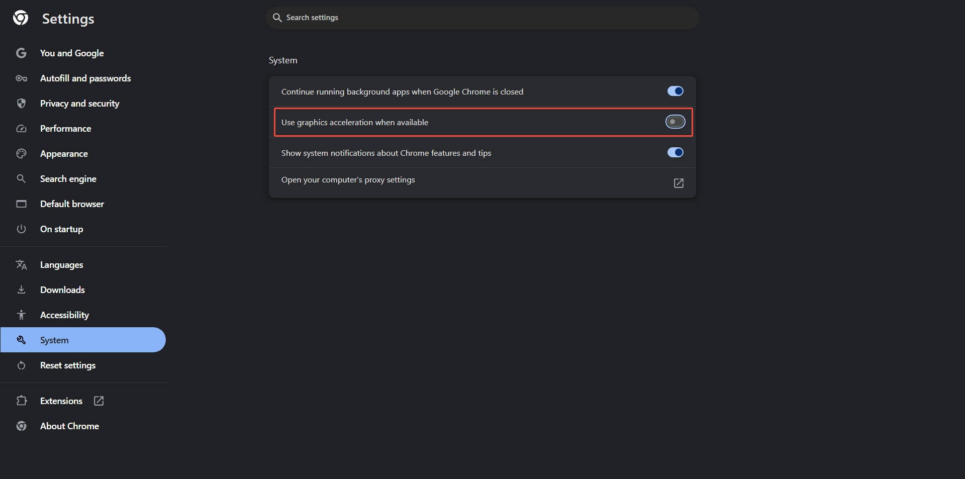Open About Chrome page
Viewport: 965px width, 479px height.
click(69, 426)
